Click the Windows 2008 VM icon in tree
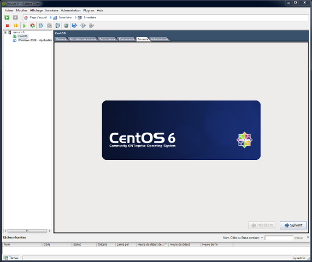The image size is (312, 262). pyautogui.click(x=15, y=40)
